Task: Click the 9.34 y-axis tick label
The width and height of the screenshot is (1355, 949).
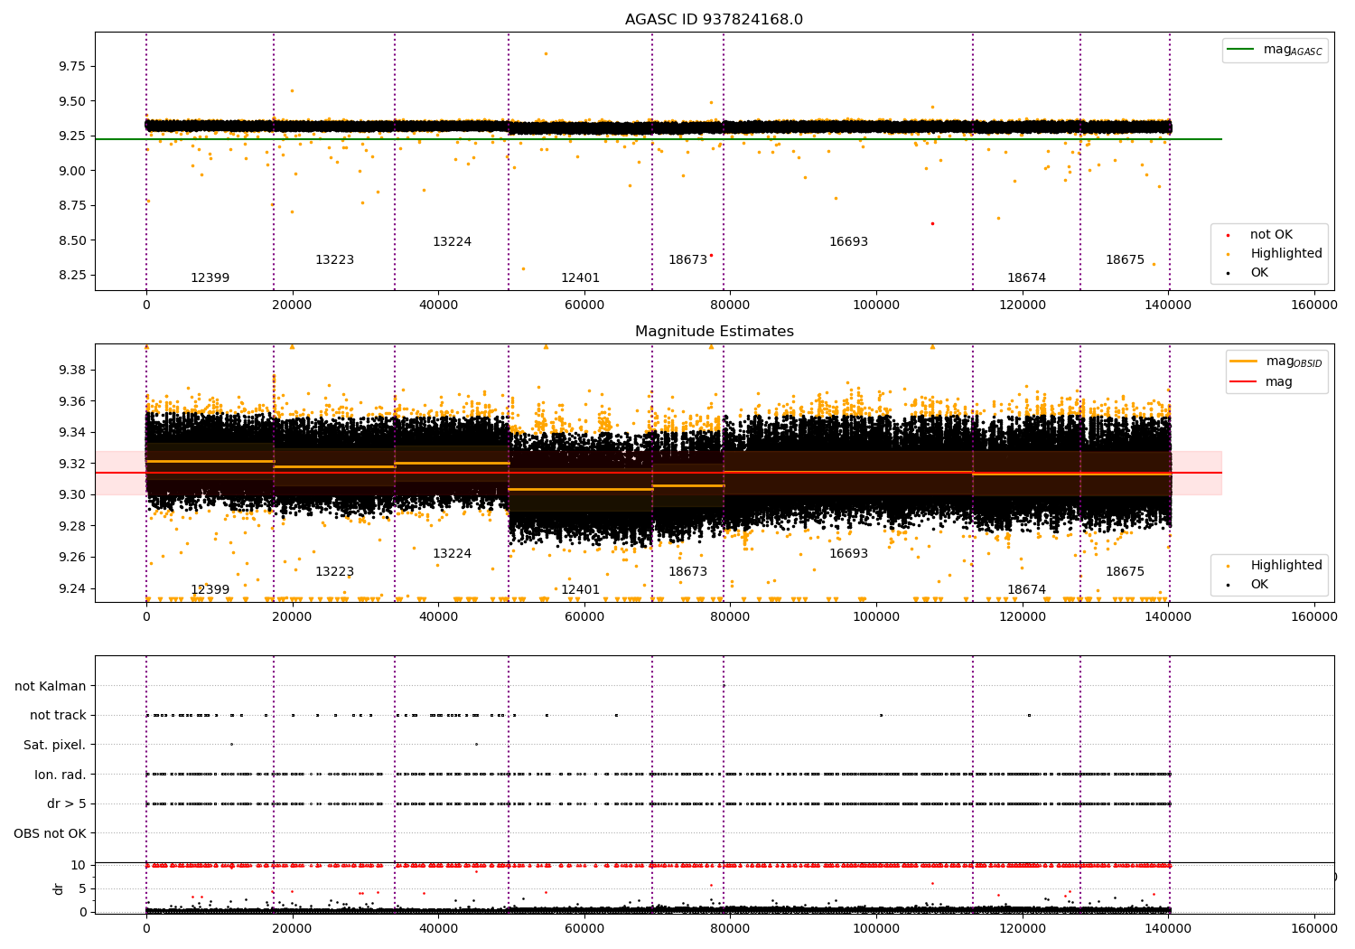Action: click(x=72, y=432)
